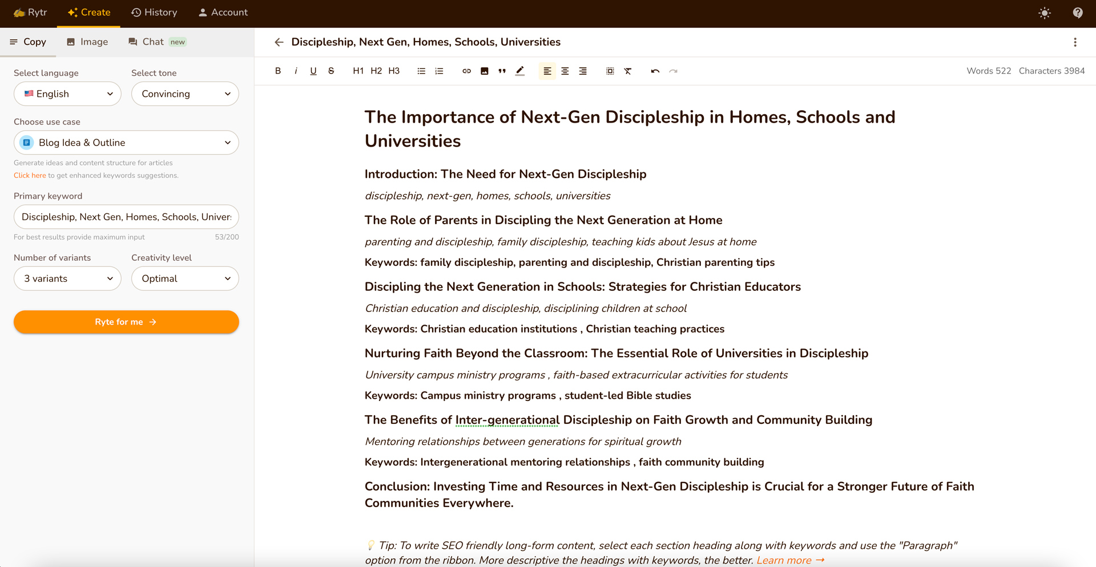Select the highlight text pen icon
The height and width of the screenshot is (567, 1096).
point(519,71)
